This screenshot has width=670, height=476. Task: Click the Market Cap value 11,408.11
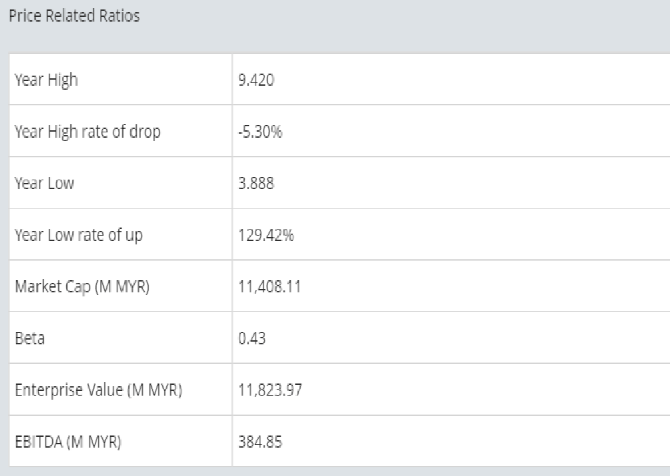(269, 287)
